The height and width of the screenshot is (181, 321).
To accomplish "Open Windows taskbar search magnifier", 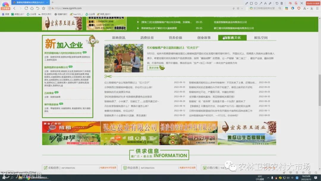I will coord(12,177).
